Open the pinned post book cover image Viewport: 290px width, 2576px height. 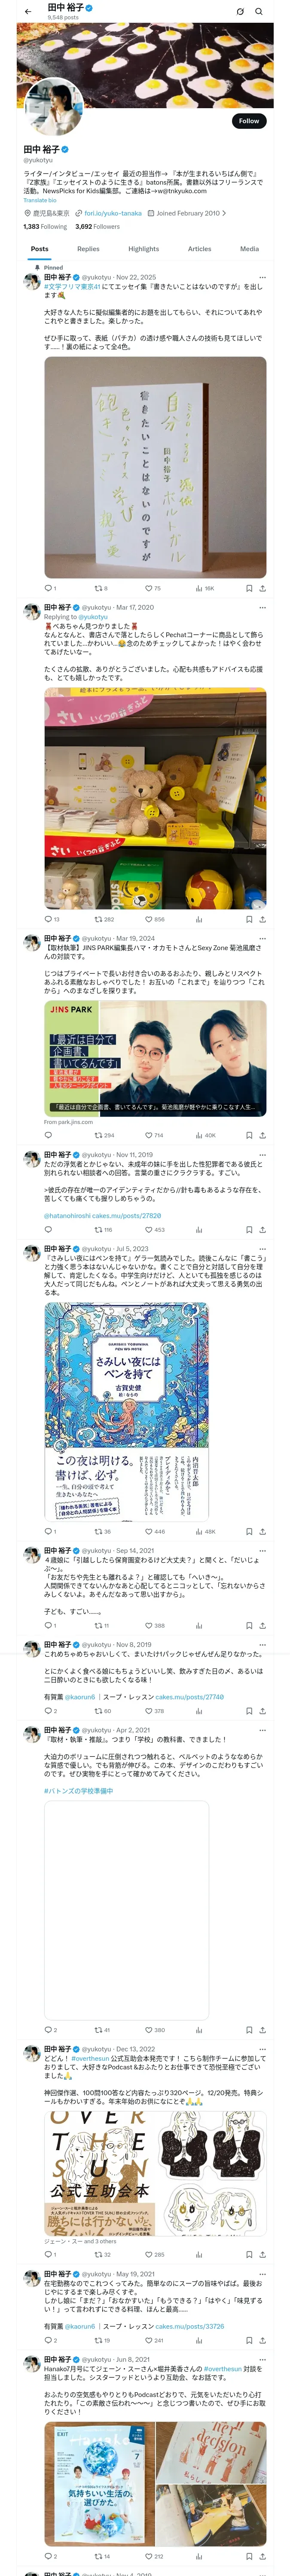155,467
